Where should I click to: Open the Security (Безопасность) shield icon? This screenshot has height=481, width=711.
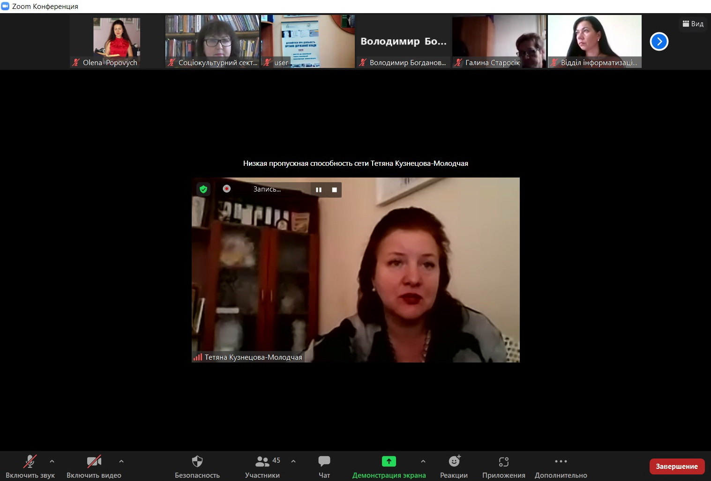197,462
